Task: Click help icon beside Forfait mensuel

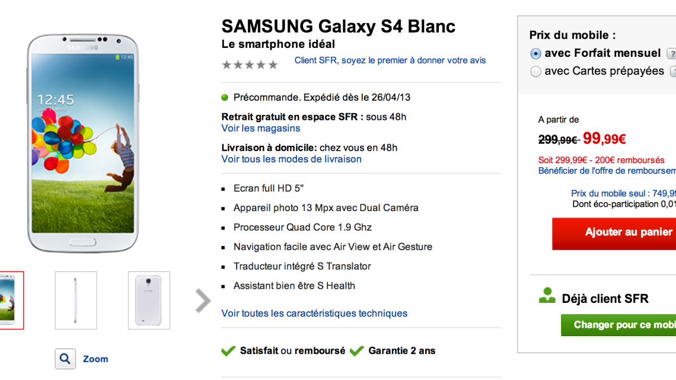Action: pos(671,54)
